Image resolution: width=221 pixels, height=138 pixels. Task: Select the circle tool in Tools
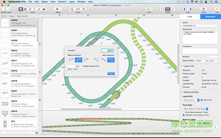click(25, 9)
